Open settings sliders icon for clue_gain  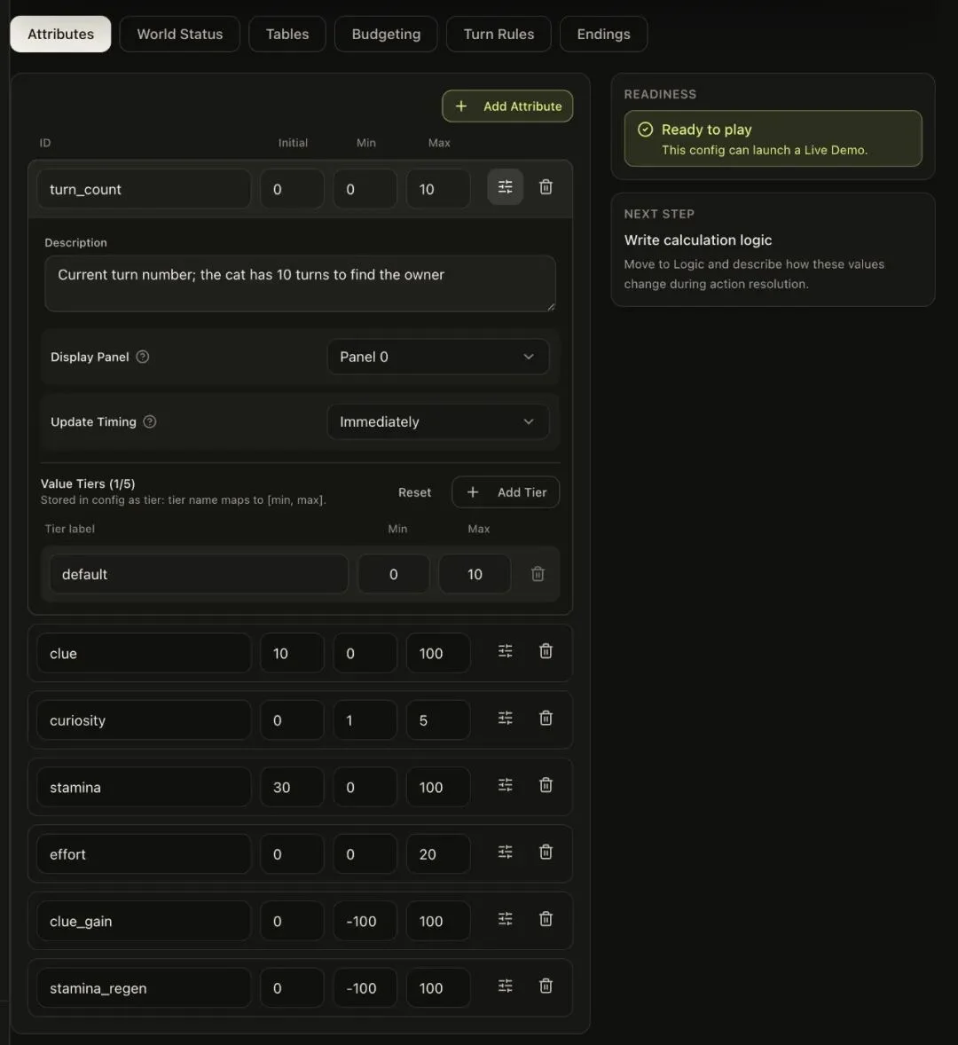pos(505,919)
